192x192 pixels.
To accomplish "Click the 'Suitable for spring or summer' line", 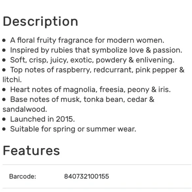I will 73,129.
